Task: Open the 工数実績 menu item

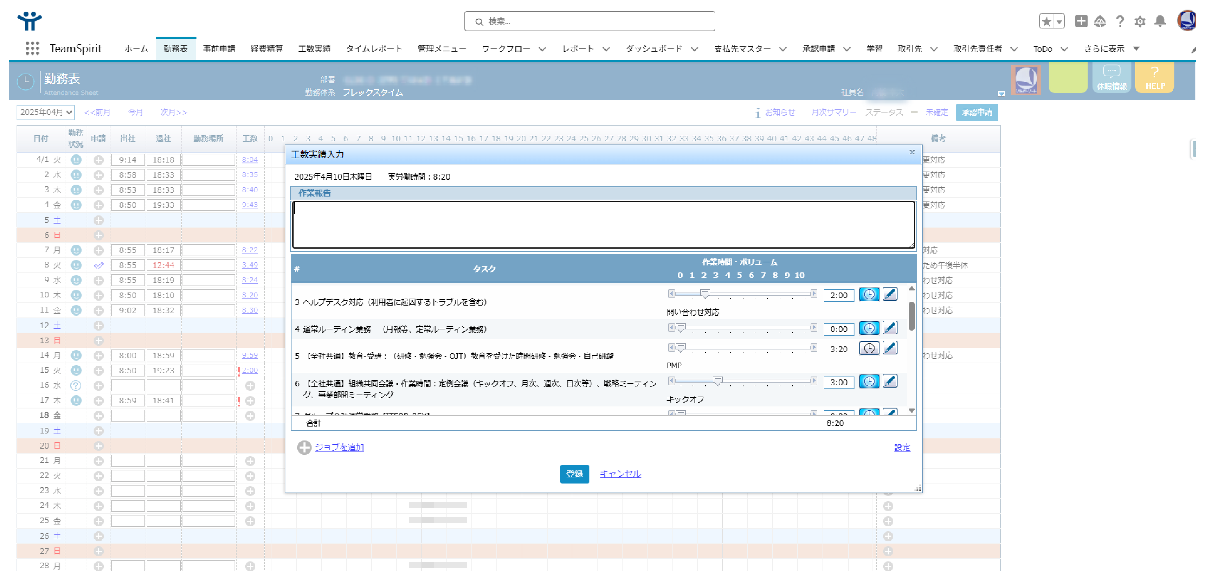Action: 314,48
